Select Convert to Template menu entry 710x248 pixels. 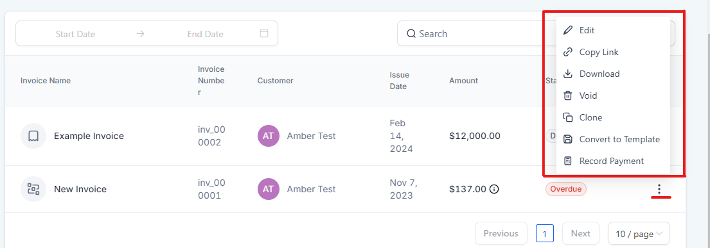coord(612,139)
